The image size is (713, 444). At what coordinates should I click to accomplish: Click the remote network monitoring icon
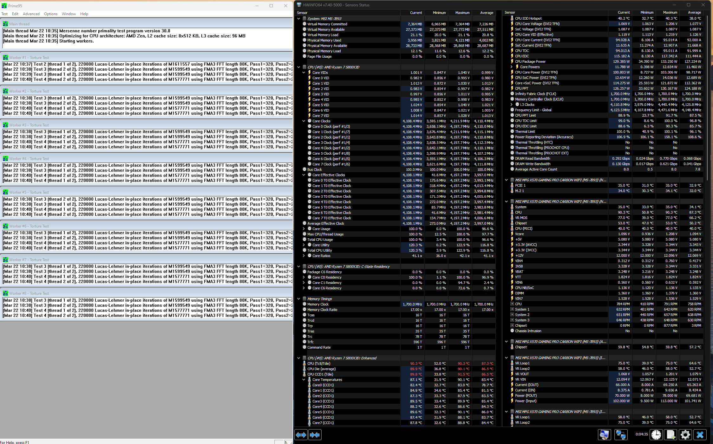[620, 435]
